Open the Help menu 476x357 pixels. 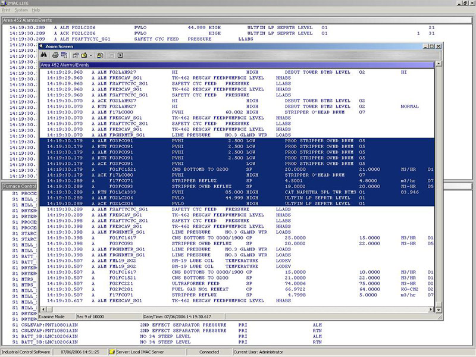pyautogui.click(x=36, y=10)
